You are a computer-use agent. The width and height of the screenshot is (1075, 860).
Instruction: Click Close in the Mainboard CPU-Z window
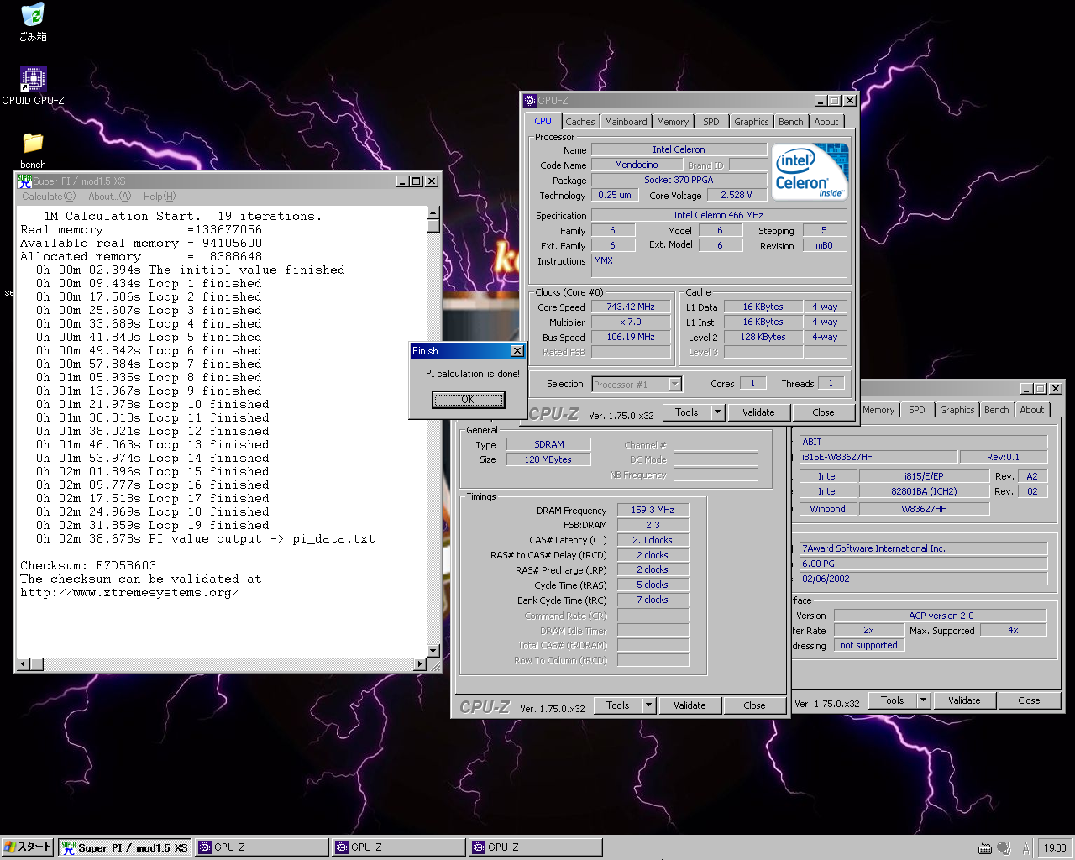[x=1029, y=700]
